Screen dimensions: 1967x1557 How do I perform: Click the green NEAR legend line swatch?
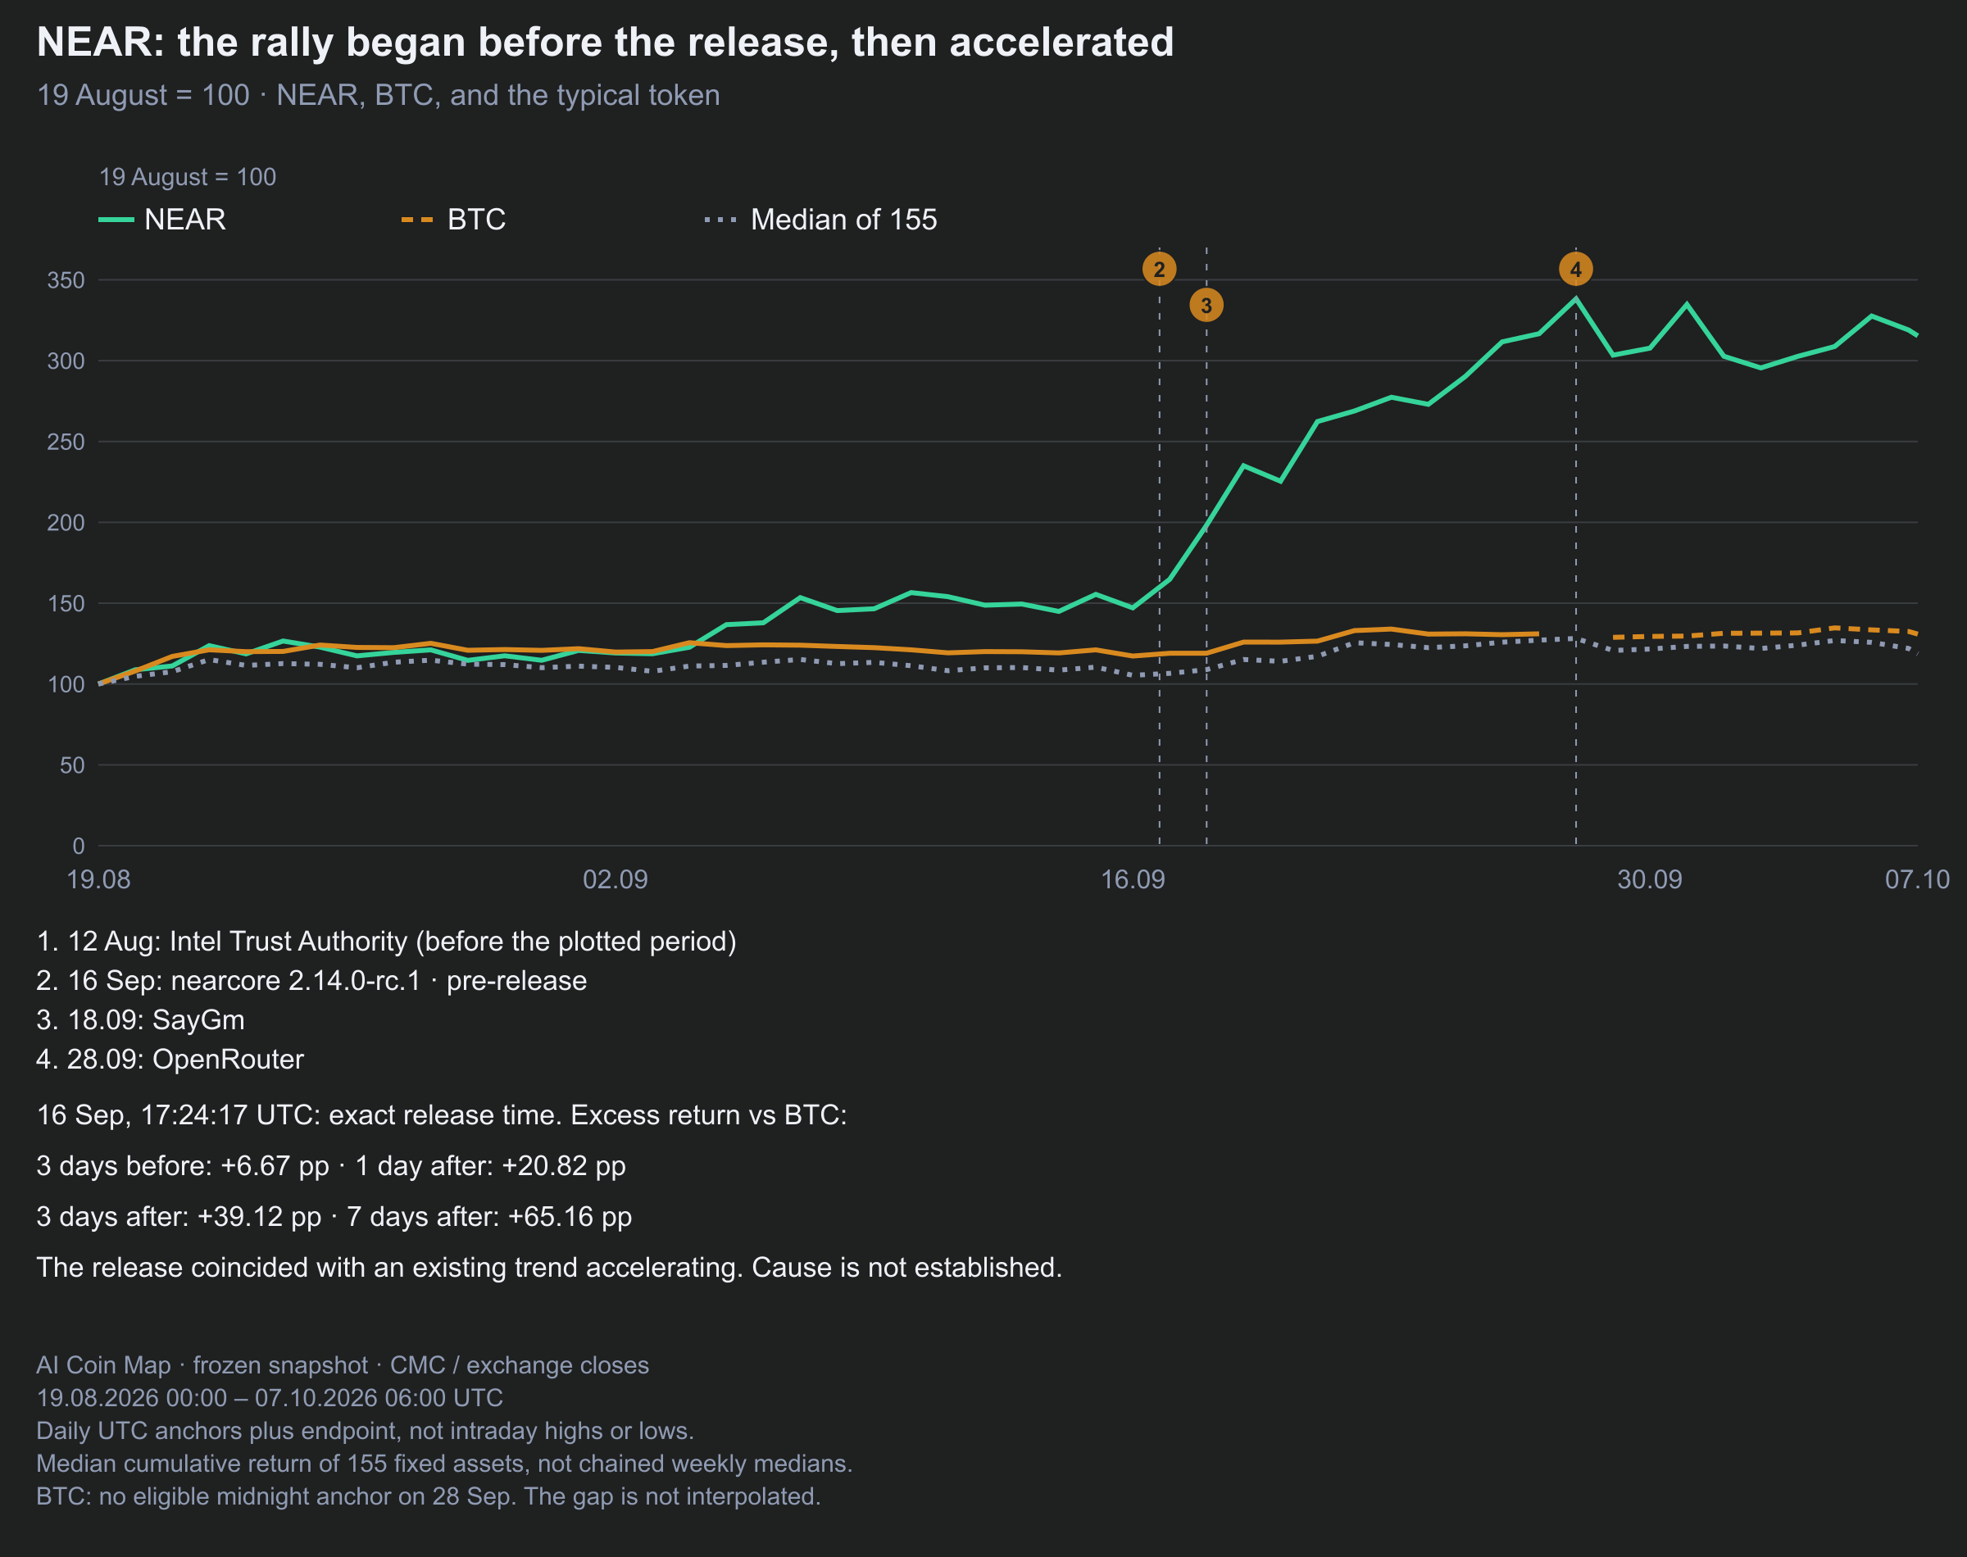116,220
